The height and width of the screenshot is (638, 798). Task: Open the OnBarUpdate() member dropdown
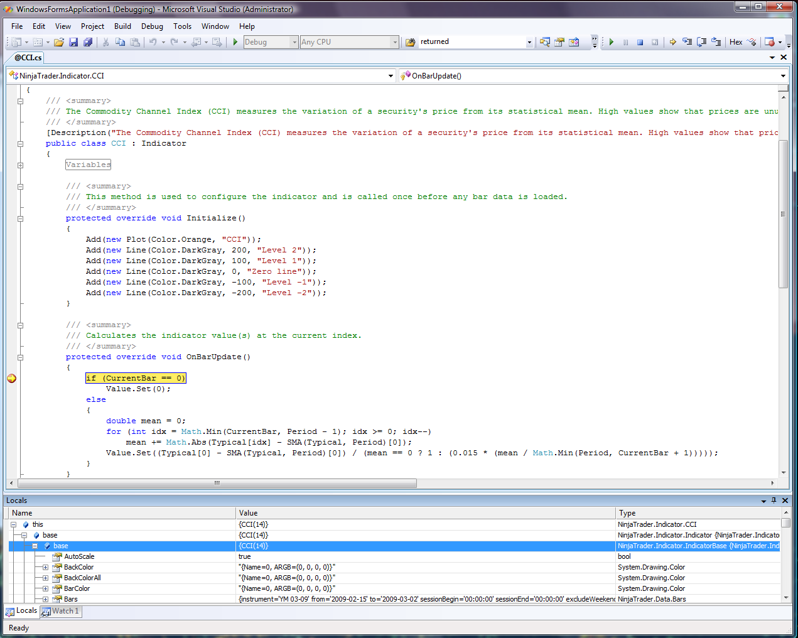point(782,76)
